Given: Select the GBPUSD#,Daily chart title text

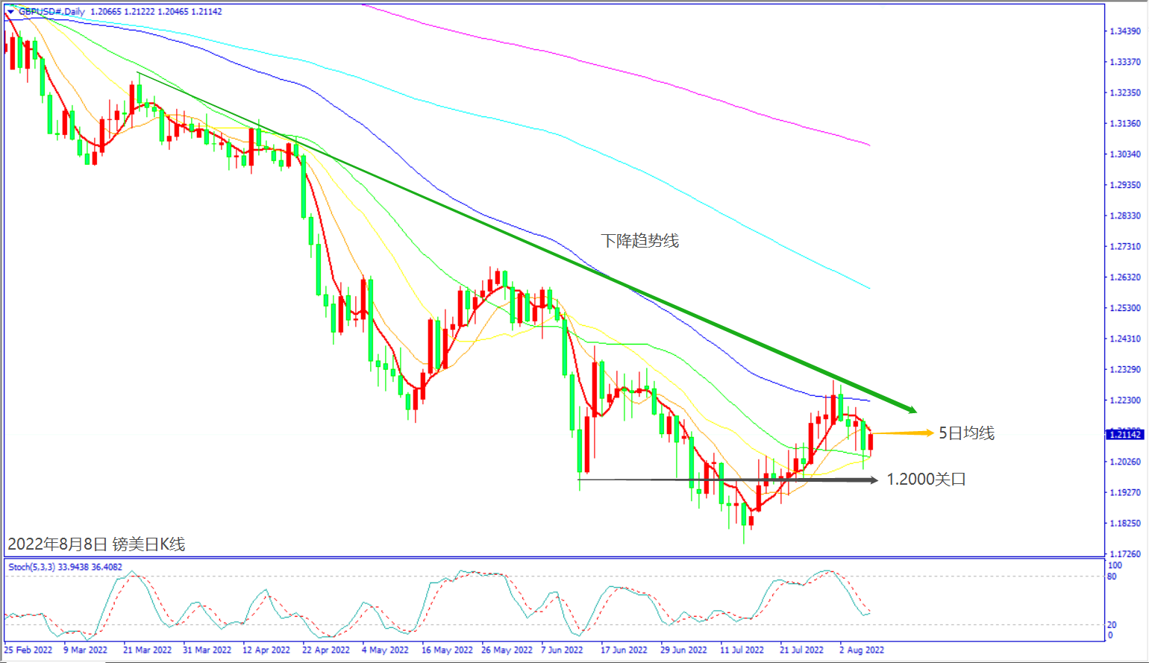Looking at the screenshot, I should click(51, 12).
